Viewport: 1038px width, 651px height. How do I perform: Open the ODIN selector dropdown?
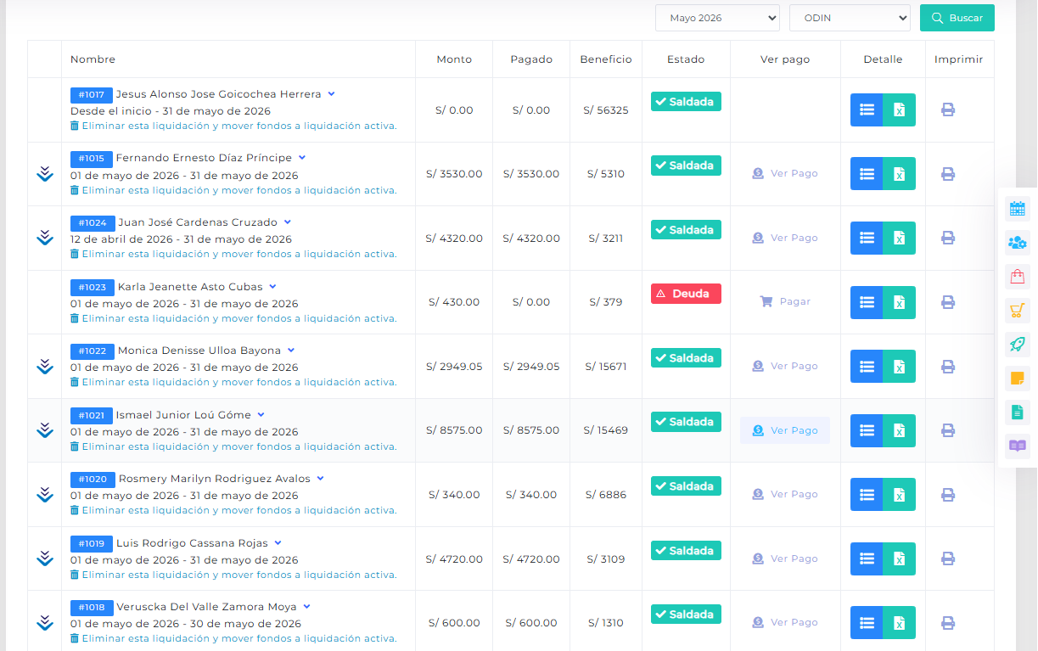pos(850,18)
